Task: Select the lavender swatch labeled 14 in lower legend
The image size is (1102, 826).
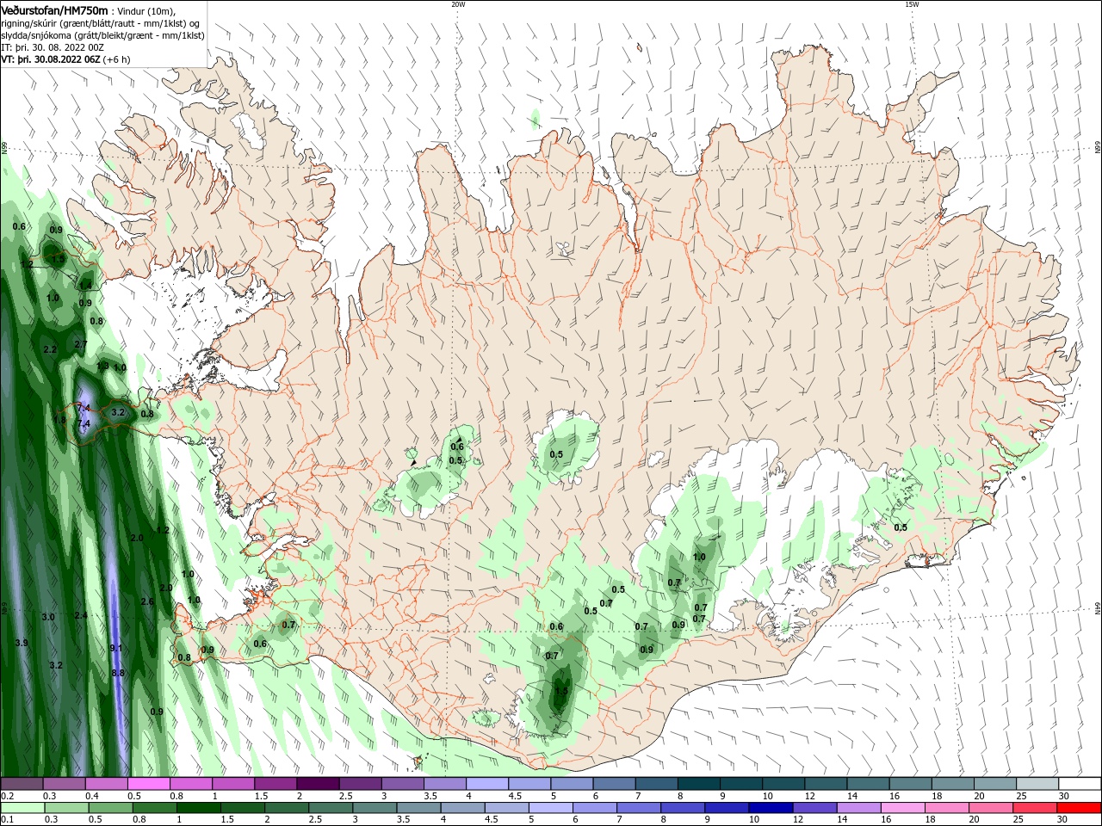Action: tap(859, 808)
